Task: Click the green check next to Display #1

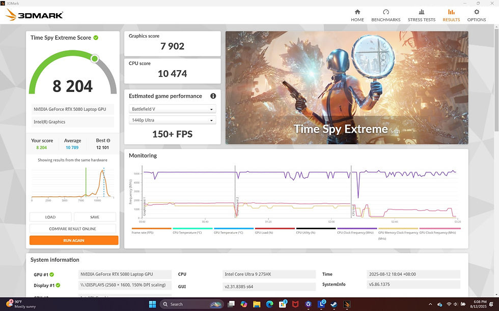Action: (58, 285)
